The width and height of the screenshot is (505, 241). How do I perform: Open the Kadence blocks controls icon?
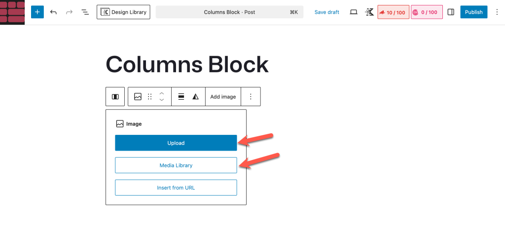(369, 12)
